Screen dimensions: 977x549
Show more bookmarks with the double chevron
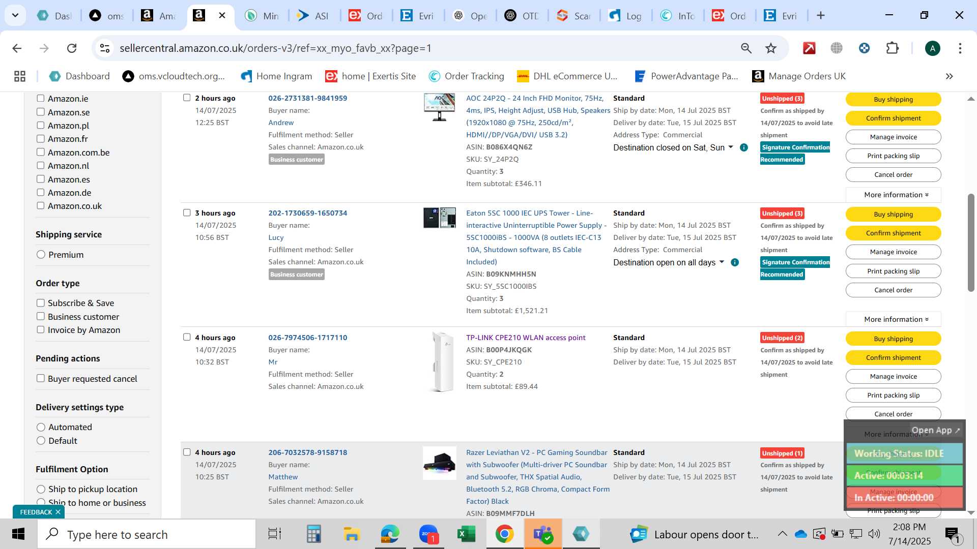[949, 76]
